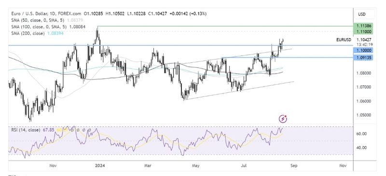The image size is (386, 176).
Task: Click the 1.10000 blue price label
Action: [x=363, y=50]
